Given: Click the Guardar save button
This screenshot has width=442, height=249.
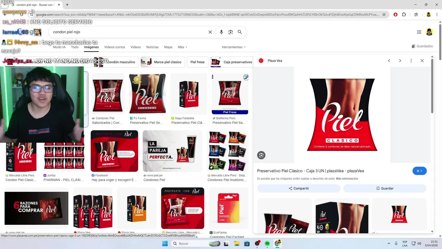Looking at the screenshot, I should tap(385, 188).
